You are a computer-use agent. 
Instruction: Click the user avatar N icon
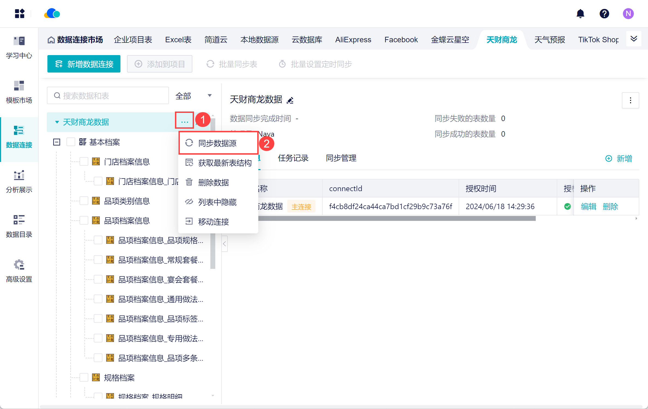[x=628, y=14]
